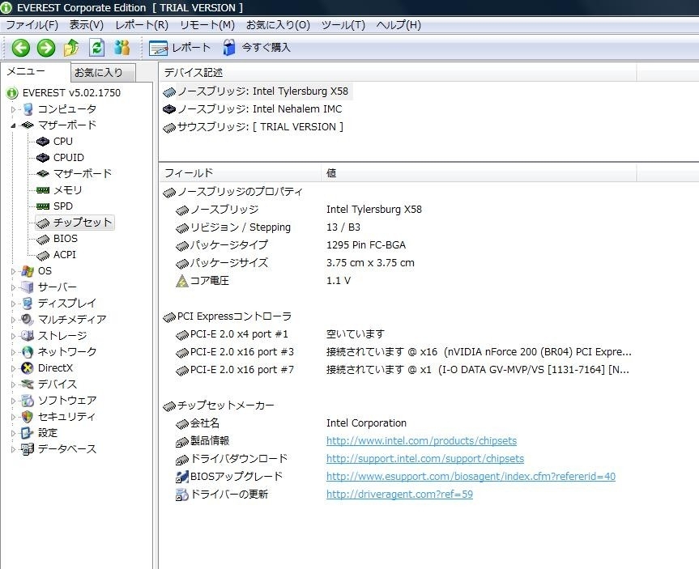This screenshot has height=569, width=699.
Task: Click the サーバー icon in tree
Action: tap(28, 287)
